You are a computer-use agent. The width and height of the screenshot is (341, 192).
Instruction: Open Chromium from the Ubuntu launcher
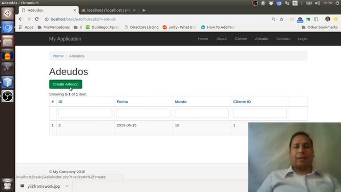point(7,27)
